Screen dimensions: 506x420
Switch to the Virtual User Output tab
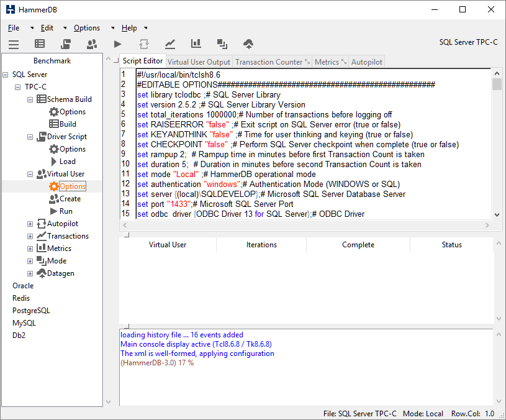coord(199,62)
